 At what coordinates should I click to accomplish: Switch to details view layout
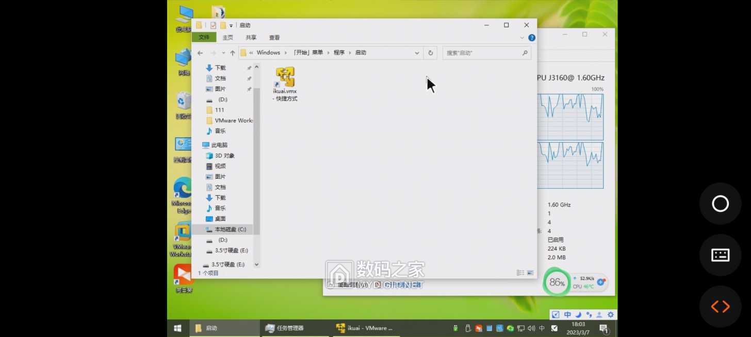[x=520, y=273]
